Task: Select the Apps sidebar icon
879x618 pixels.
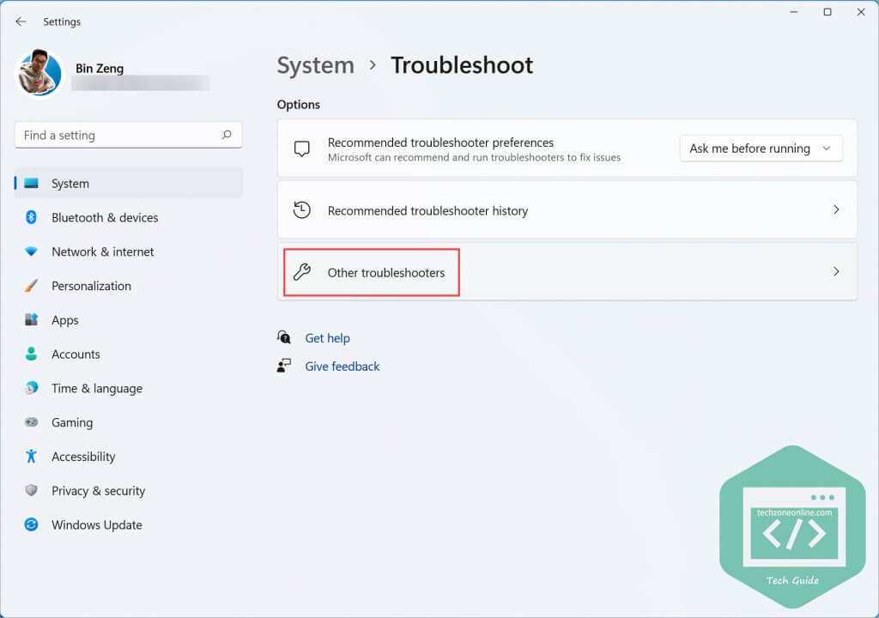Action: pyautogui.click(x=29, y=320)
